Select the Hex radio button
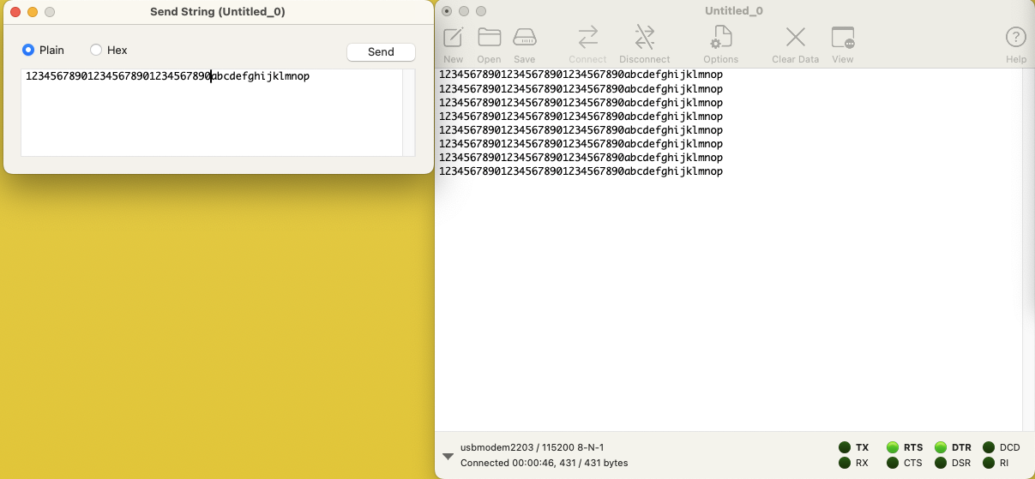This screenshot has width=1035, height=479. [96, 51]
